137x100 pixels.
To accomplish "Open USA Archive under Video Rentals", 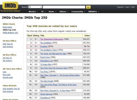I will coord(8,92).
